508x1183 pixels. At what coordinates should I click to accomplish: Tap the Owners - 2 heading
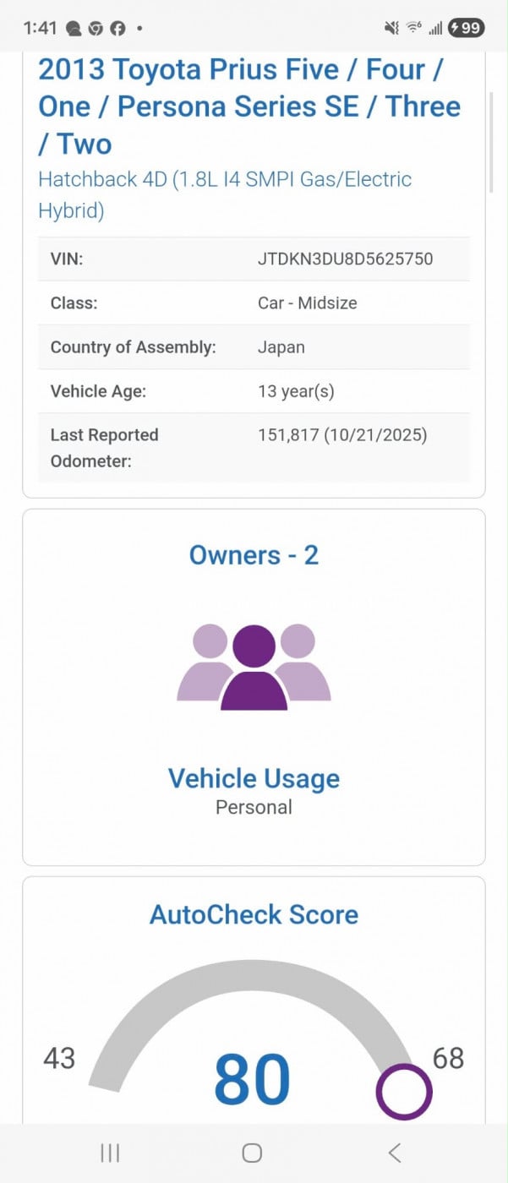[x=254, y=555]
